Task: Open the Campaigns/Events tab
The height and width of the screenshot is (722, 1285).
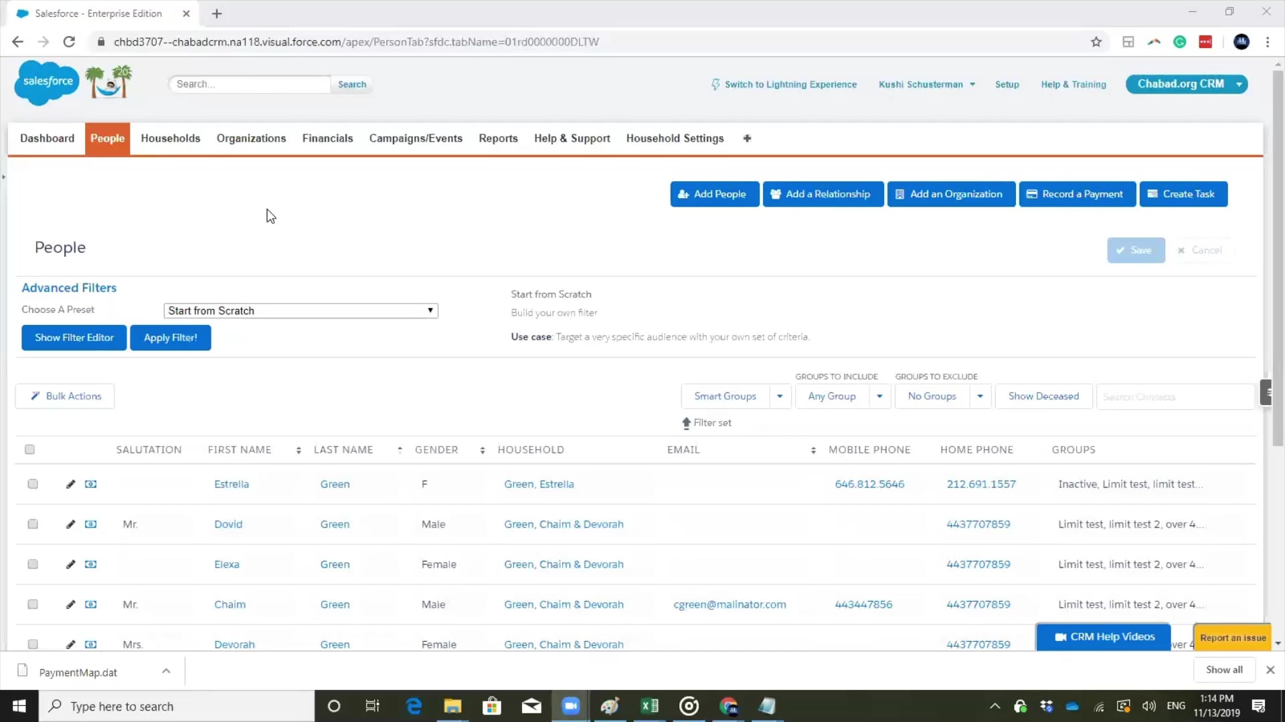Action: 416,138
